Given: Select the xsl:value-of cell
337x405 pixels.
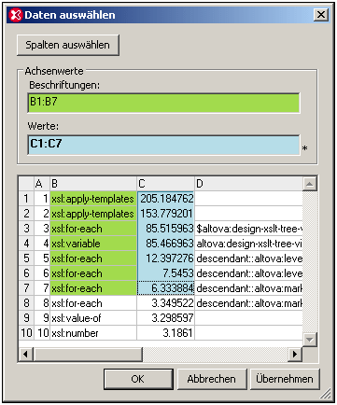Looking at the screenshot, I should (93, 318).
